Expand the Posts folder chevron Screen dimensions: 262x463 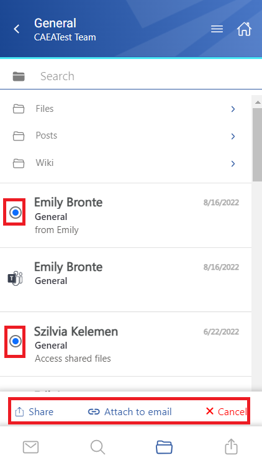[x=233, y=136]
